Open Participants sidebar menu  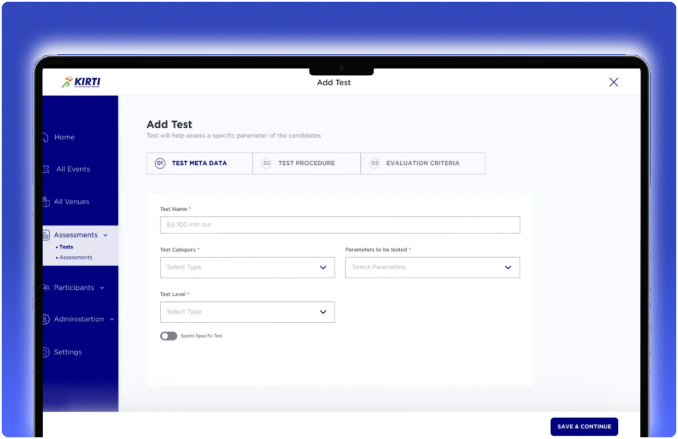click(x=74, y=288)
